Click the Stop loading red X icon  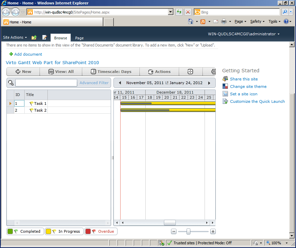(188, 12)
